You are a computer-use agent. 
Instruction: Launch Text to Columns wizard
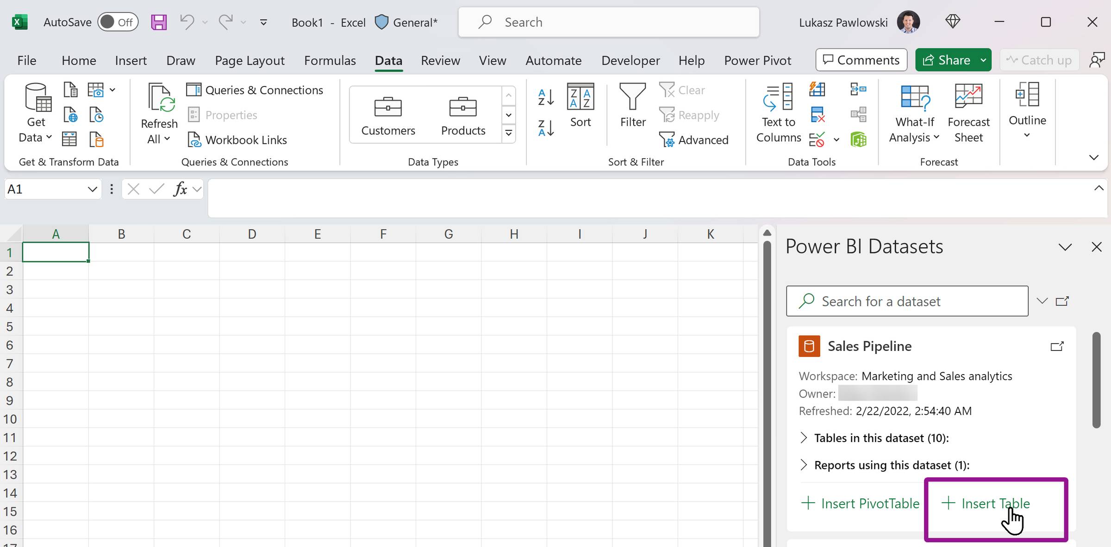coord(778,113)
